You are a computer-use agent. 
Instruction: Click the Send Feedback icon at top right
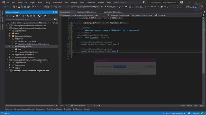[x=202, y=7]
